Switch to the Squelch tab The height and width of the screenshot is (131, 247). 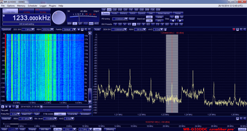click(x=141, y=13)
